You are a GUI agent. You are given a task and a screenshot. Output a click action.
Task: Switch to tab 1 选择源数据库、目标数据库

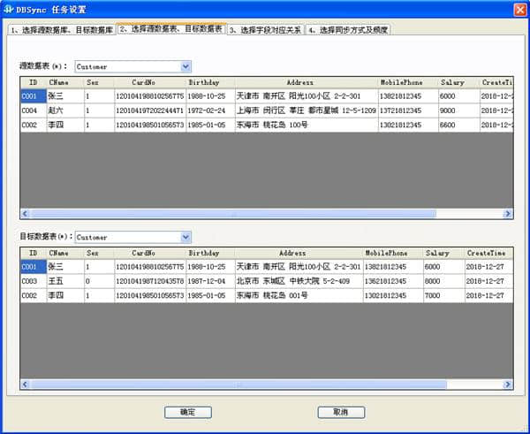tap(62, 29)
